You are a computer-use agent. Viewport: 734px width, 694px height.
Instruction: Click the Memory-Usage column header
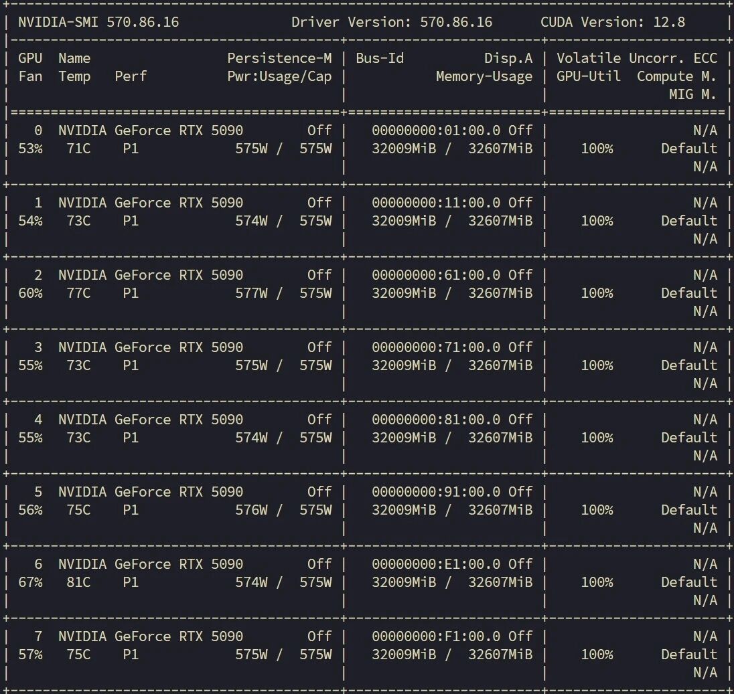[484, 76]
